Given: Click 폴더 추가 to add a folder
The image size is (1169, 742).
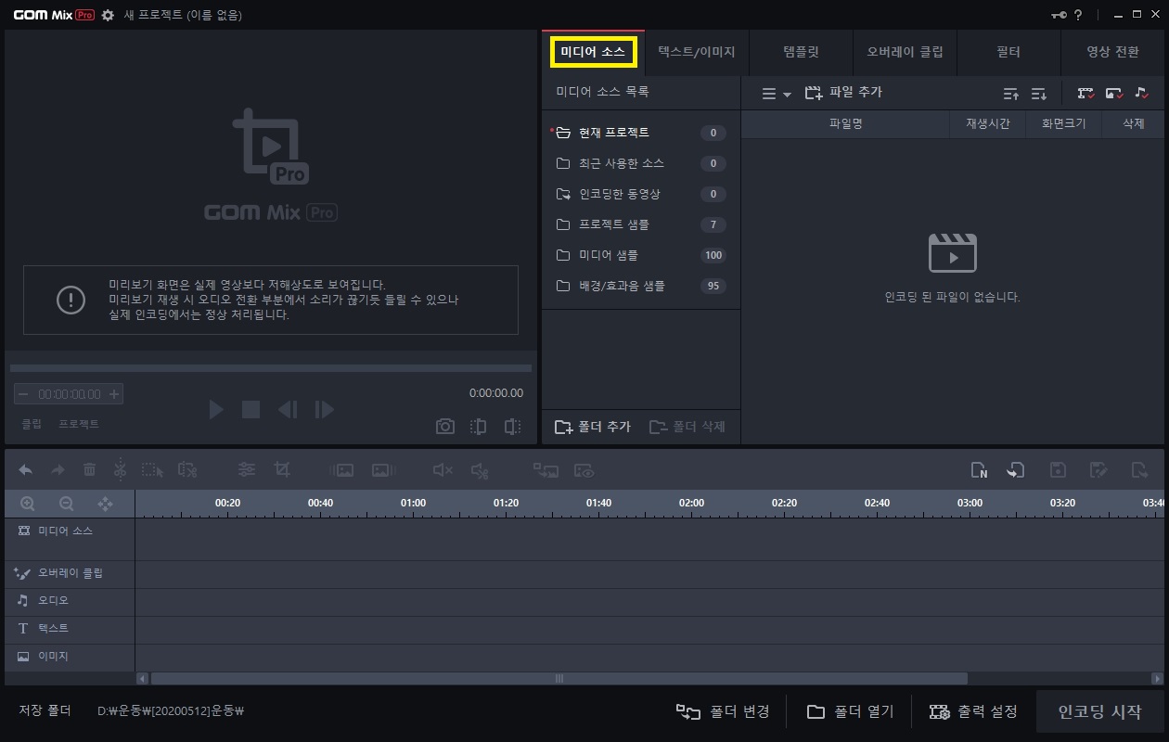Looking at the screenshot, I should (593, 427).
